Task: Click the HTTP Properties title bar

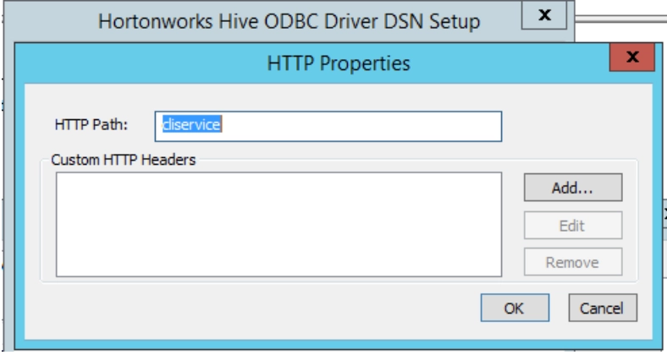Action: pos(339,63)
